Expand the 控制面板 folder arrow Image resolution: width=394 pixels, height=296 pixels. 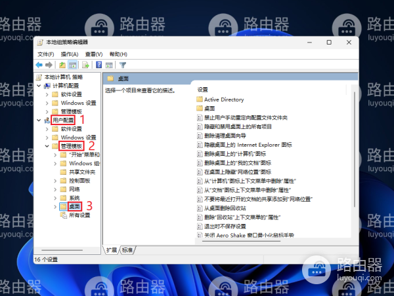click(x=55, y=180)
